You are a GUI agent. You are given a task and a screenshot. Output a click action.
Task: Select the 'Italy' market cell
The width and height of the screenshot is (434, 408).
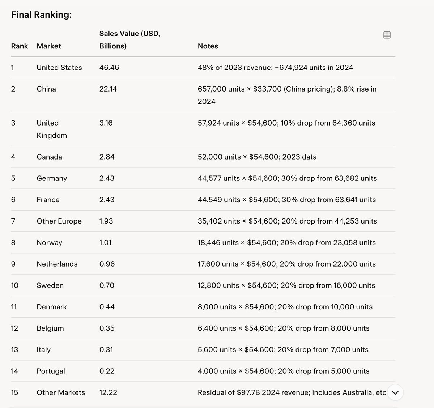pyautogui.click(x=44, y=349)
